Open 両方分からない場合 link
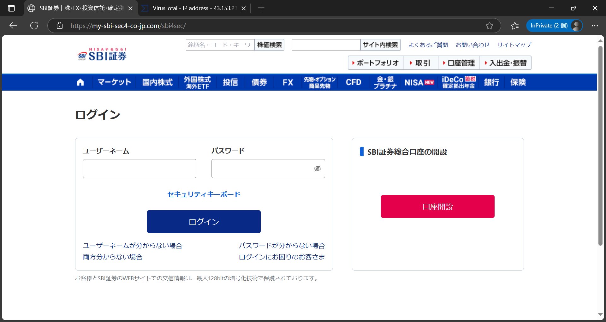Screen dimensions: 606x322 click(112, 257)
